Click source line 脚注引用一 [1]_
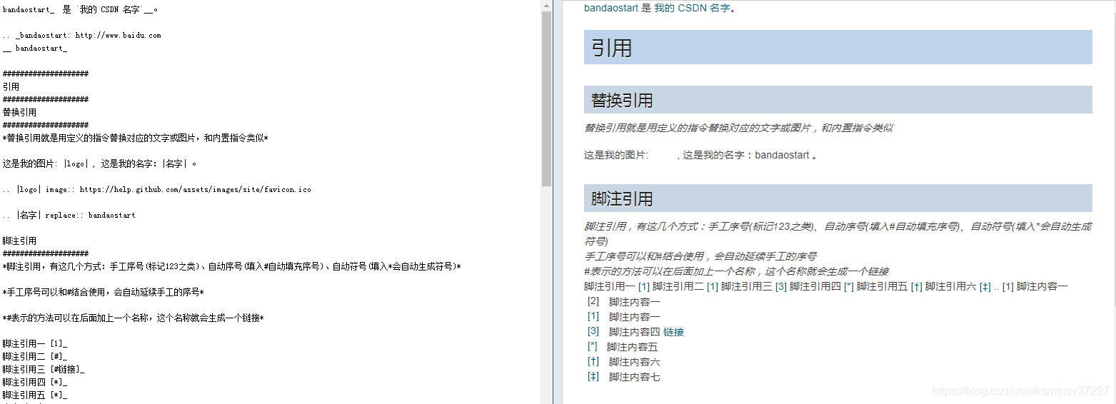 coord(35,343)
